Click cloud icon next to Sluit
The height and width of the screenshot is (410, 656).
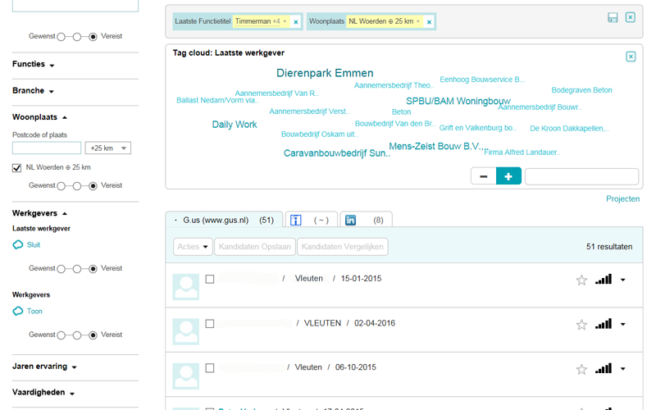(18, 244)
